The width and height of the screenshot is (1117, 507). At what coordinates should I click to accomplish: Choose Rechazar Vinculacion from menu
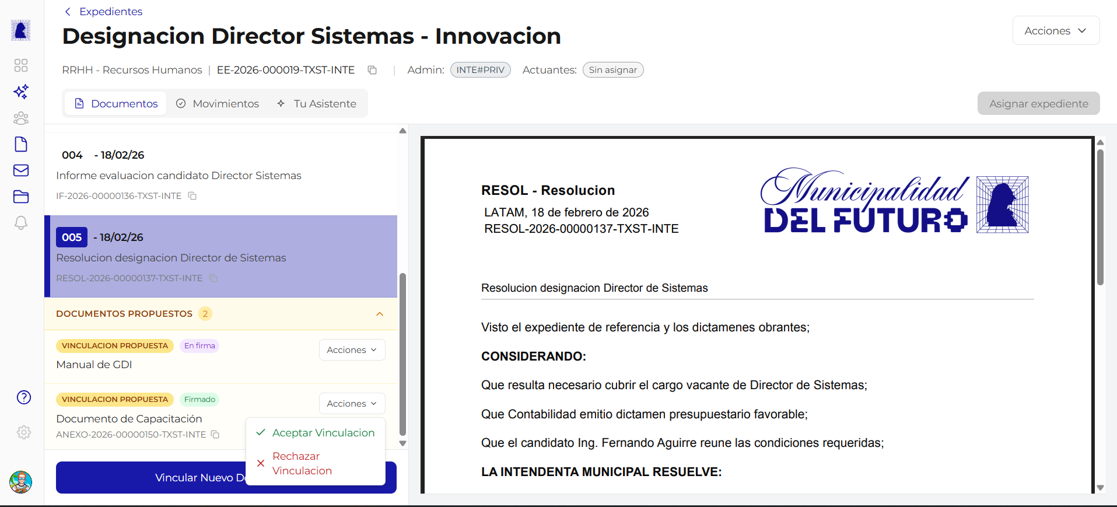[x=302, y=463]
